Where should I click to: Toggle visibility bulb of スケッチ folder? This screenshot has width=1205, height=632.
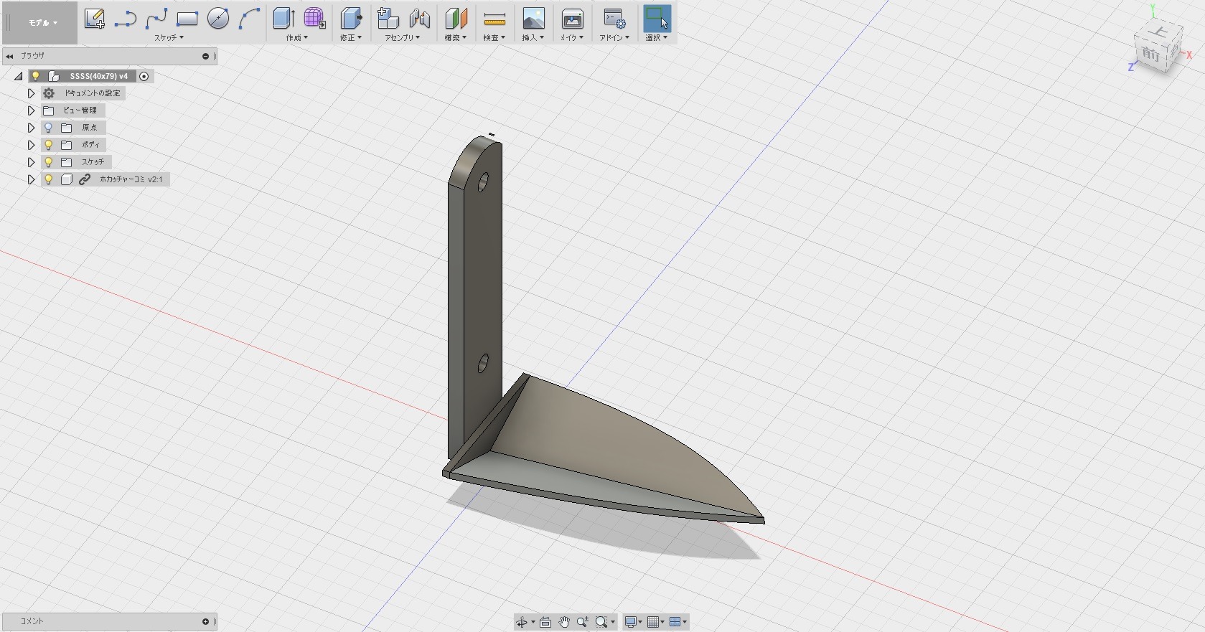pos(49,162)
